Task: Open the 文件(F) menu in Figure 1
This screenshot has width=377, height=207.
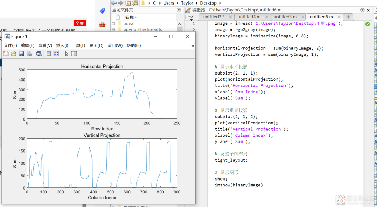Action: tap(10, 46)
